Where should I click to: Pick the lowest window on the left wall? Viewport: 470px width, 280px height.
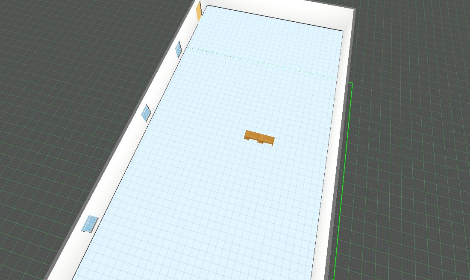[x=90, y=223]
